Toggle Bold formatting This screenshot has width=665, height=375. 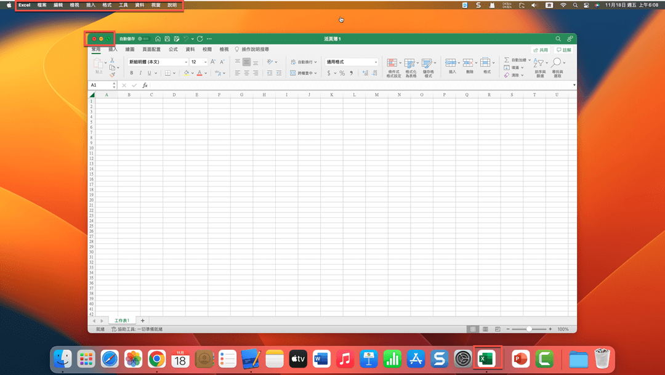click(x=132, y=73)
